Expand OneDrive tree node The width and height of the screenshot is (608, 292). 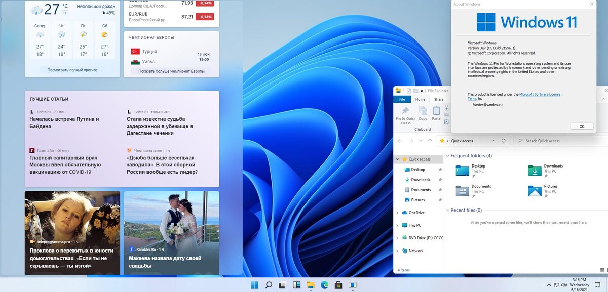point(397,213)
